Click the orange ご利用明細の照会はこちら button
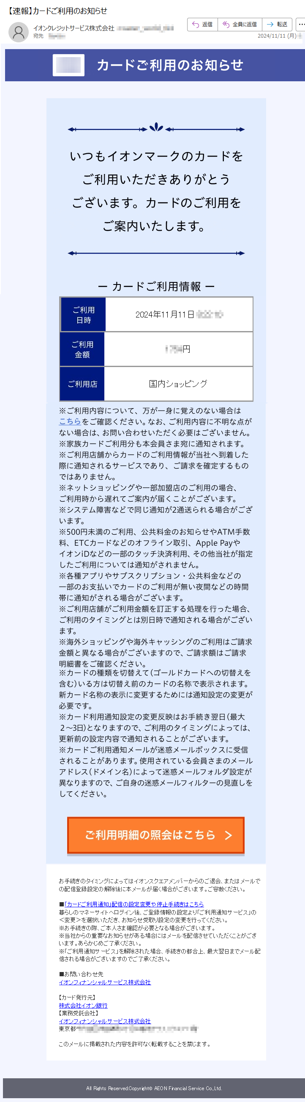 pos(156,834)
